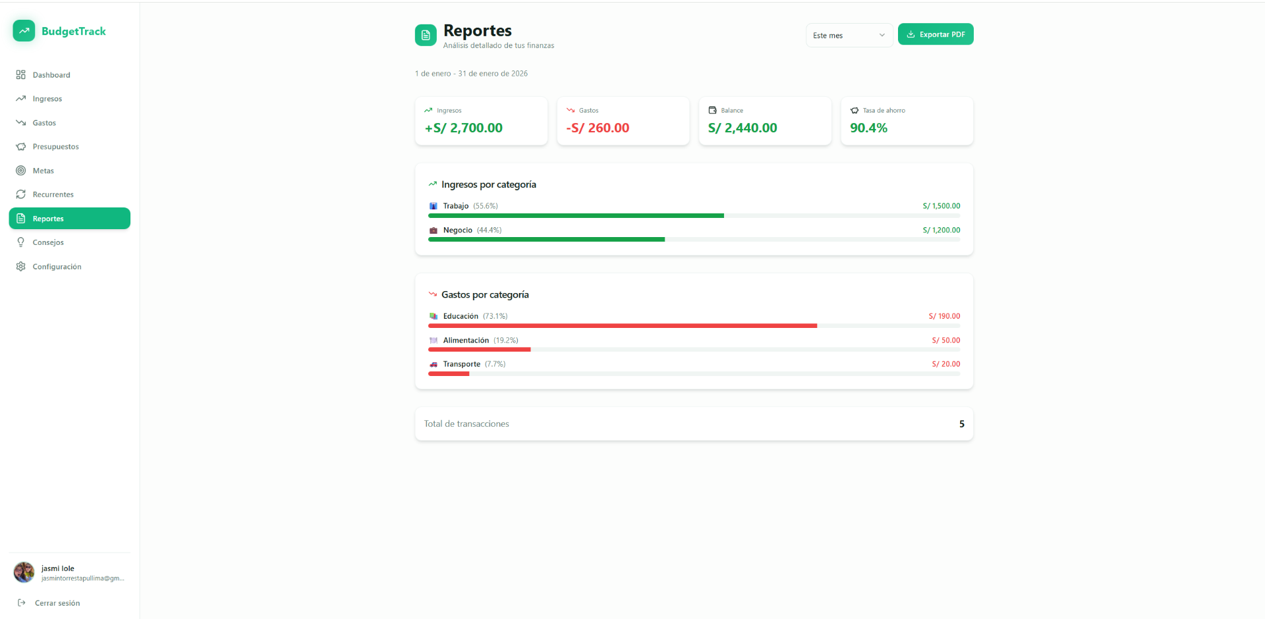Click the Total de transacciones row

point(693,423)
